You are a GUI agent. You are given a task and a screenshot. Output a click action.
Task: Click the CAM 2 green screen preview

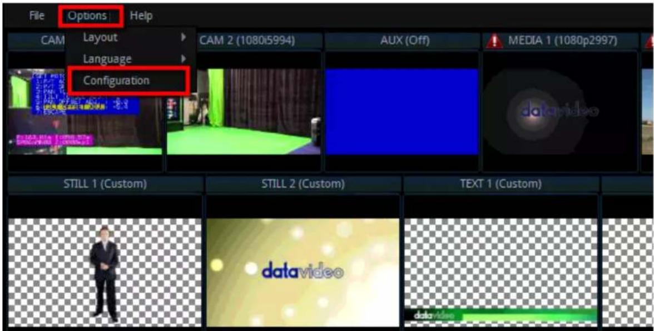pyautogui.click(x=244, y=111)
